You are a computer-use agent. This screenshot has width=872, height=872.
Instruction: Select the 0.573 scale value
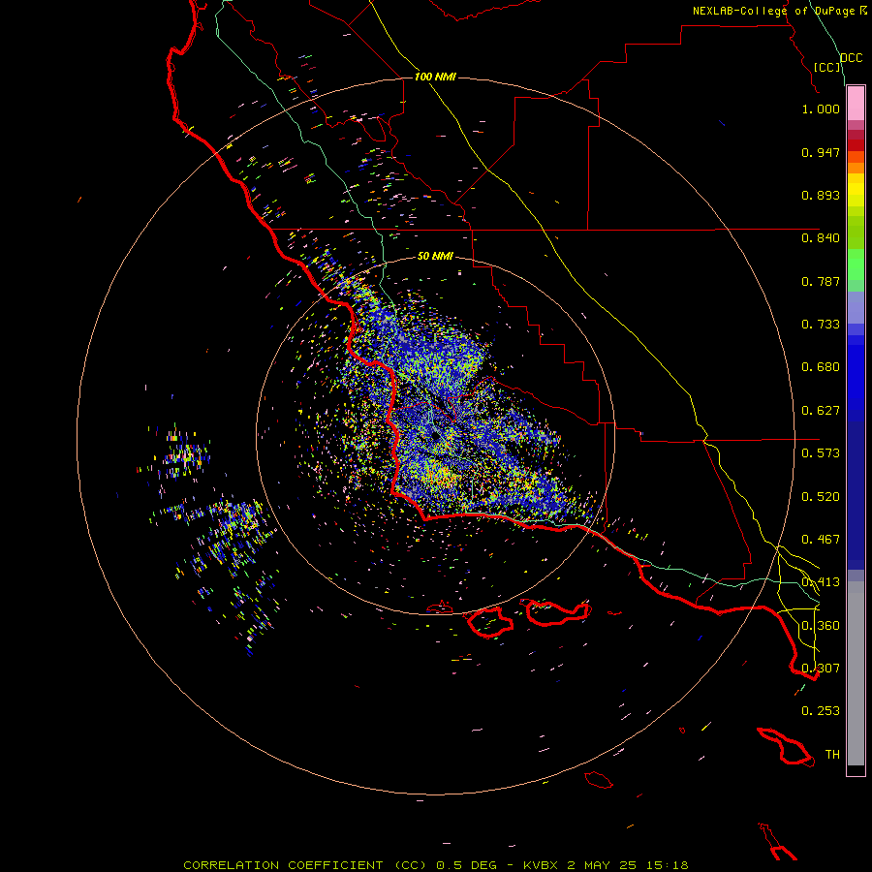(821, 453)
